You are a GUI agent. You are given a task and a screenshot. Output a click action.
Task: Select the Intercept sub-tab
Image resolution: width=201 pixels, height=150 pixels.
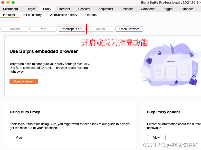click(9, 15)
